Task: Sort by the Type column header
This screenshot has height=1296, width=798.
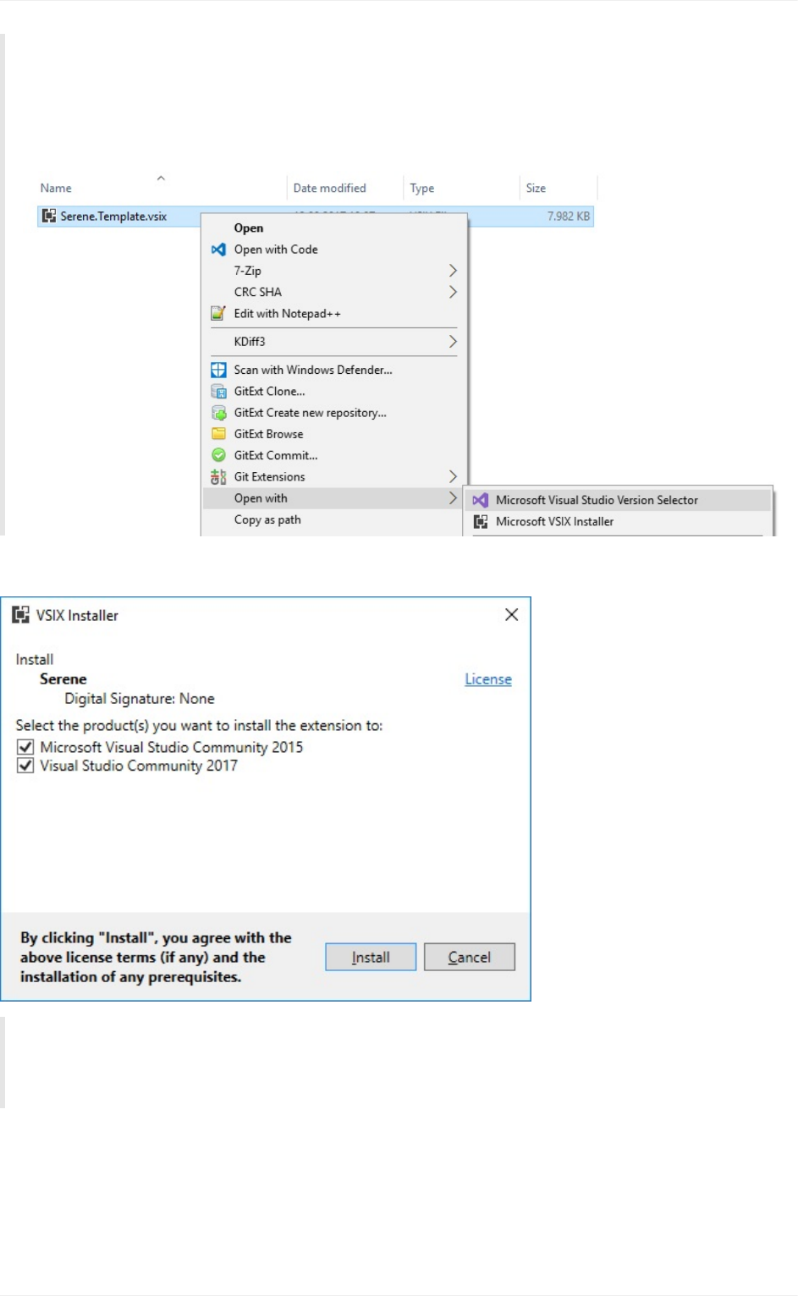Action: [422, 188]
